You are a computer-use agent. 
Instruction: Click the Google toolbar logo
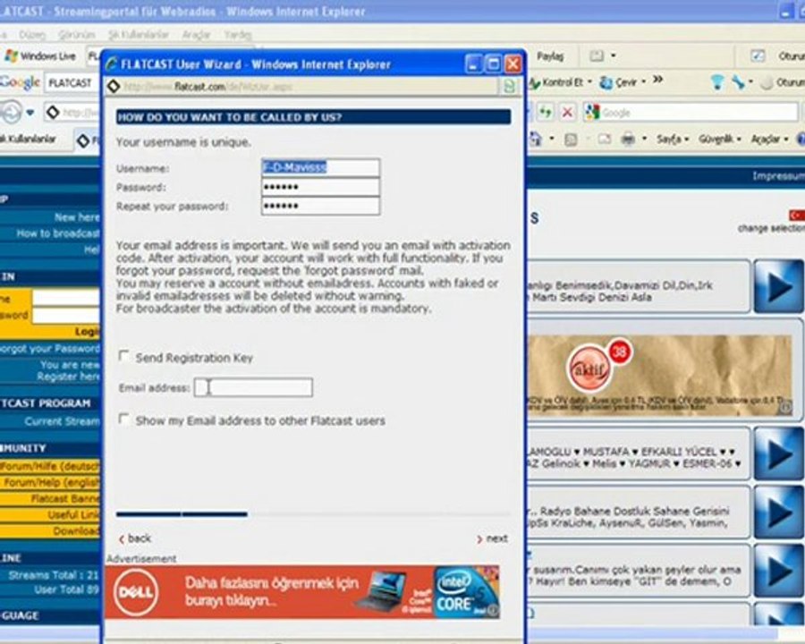[20, 82]
